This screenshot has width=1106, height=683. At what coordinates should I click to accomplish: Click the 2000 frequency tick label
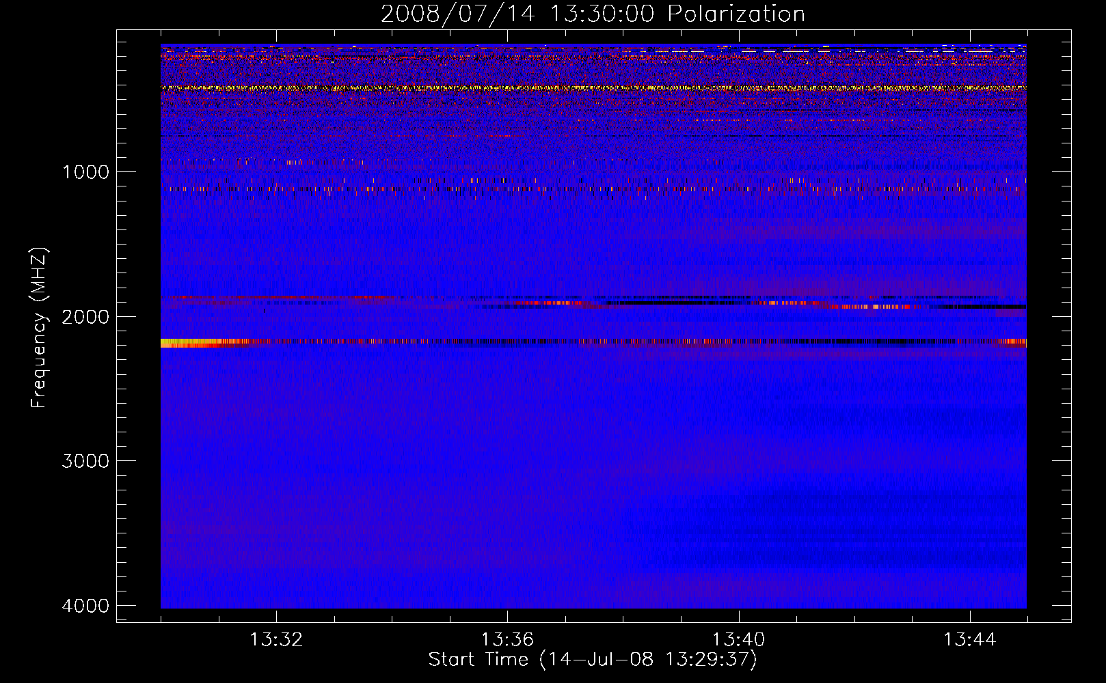pos(85,317)
